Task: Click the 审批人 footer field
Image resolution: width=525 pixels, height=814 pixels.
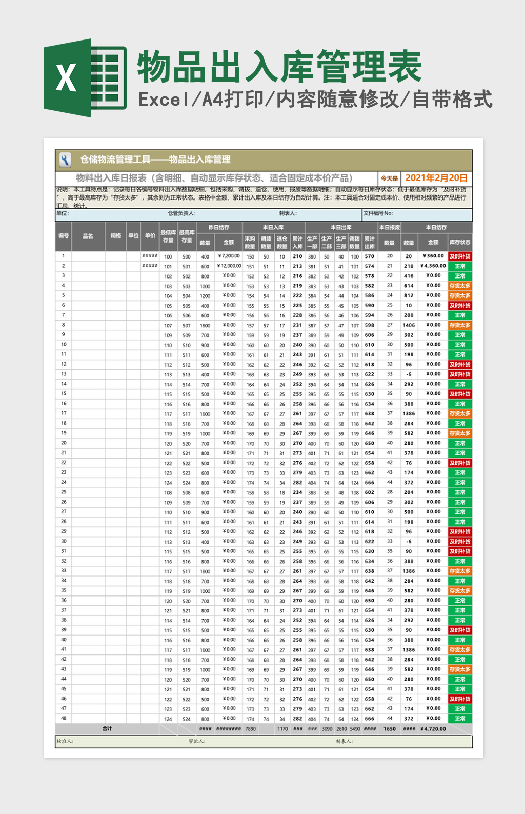Action: coord(197,741)
